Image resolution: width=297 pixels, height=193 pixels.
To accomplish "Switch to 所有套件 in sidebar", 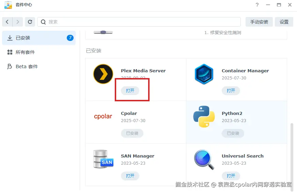I will click(39, 52).
